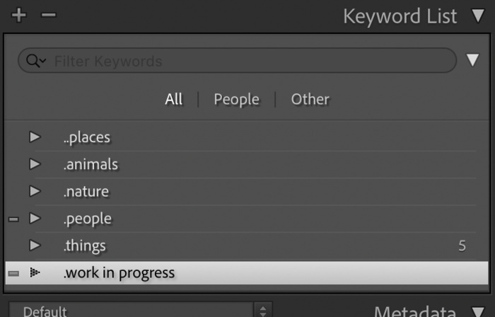Switch to the People keywords filter
The width and height of the screenshot is (495, 317).
pos(236,100)
